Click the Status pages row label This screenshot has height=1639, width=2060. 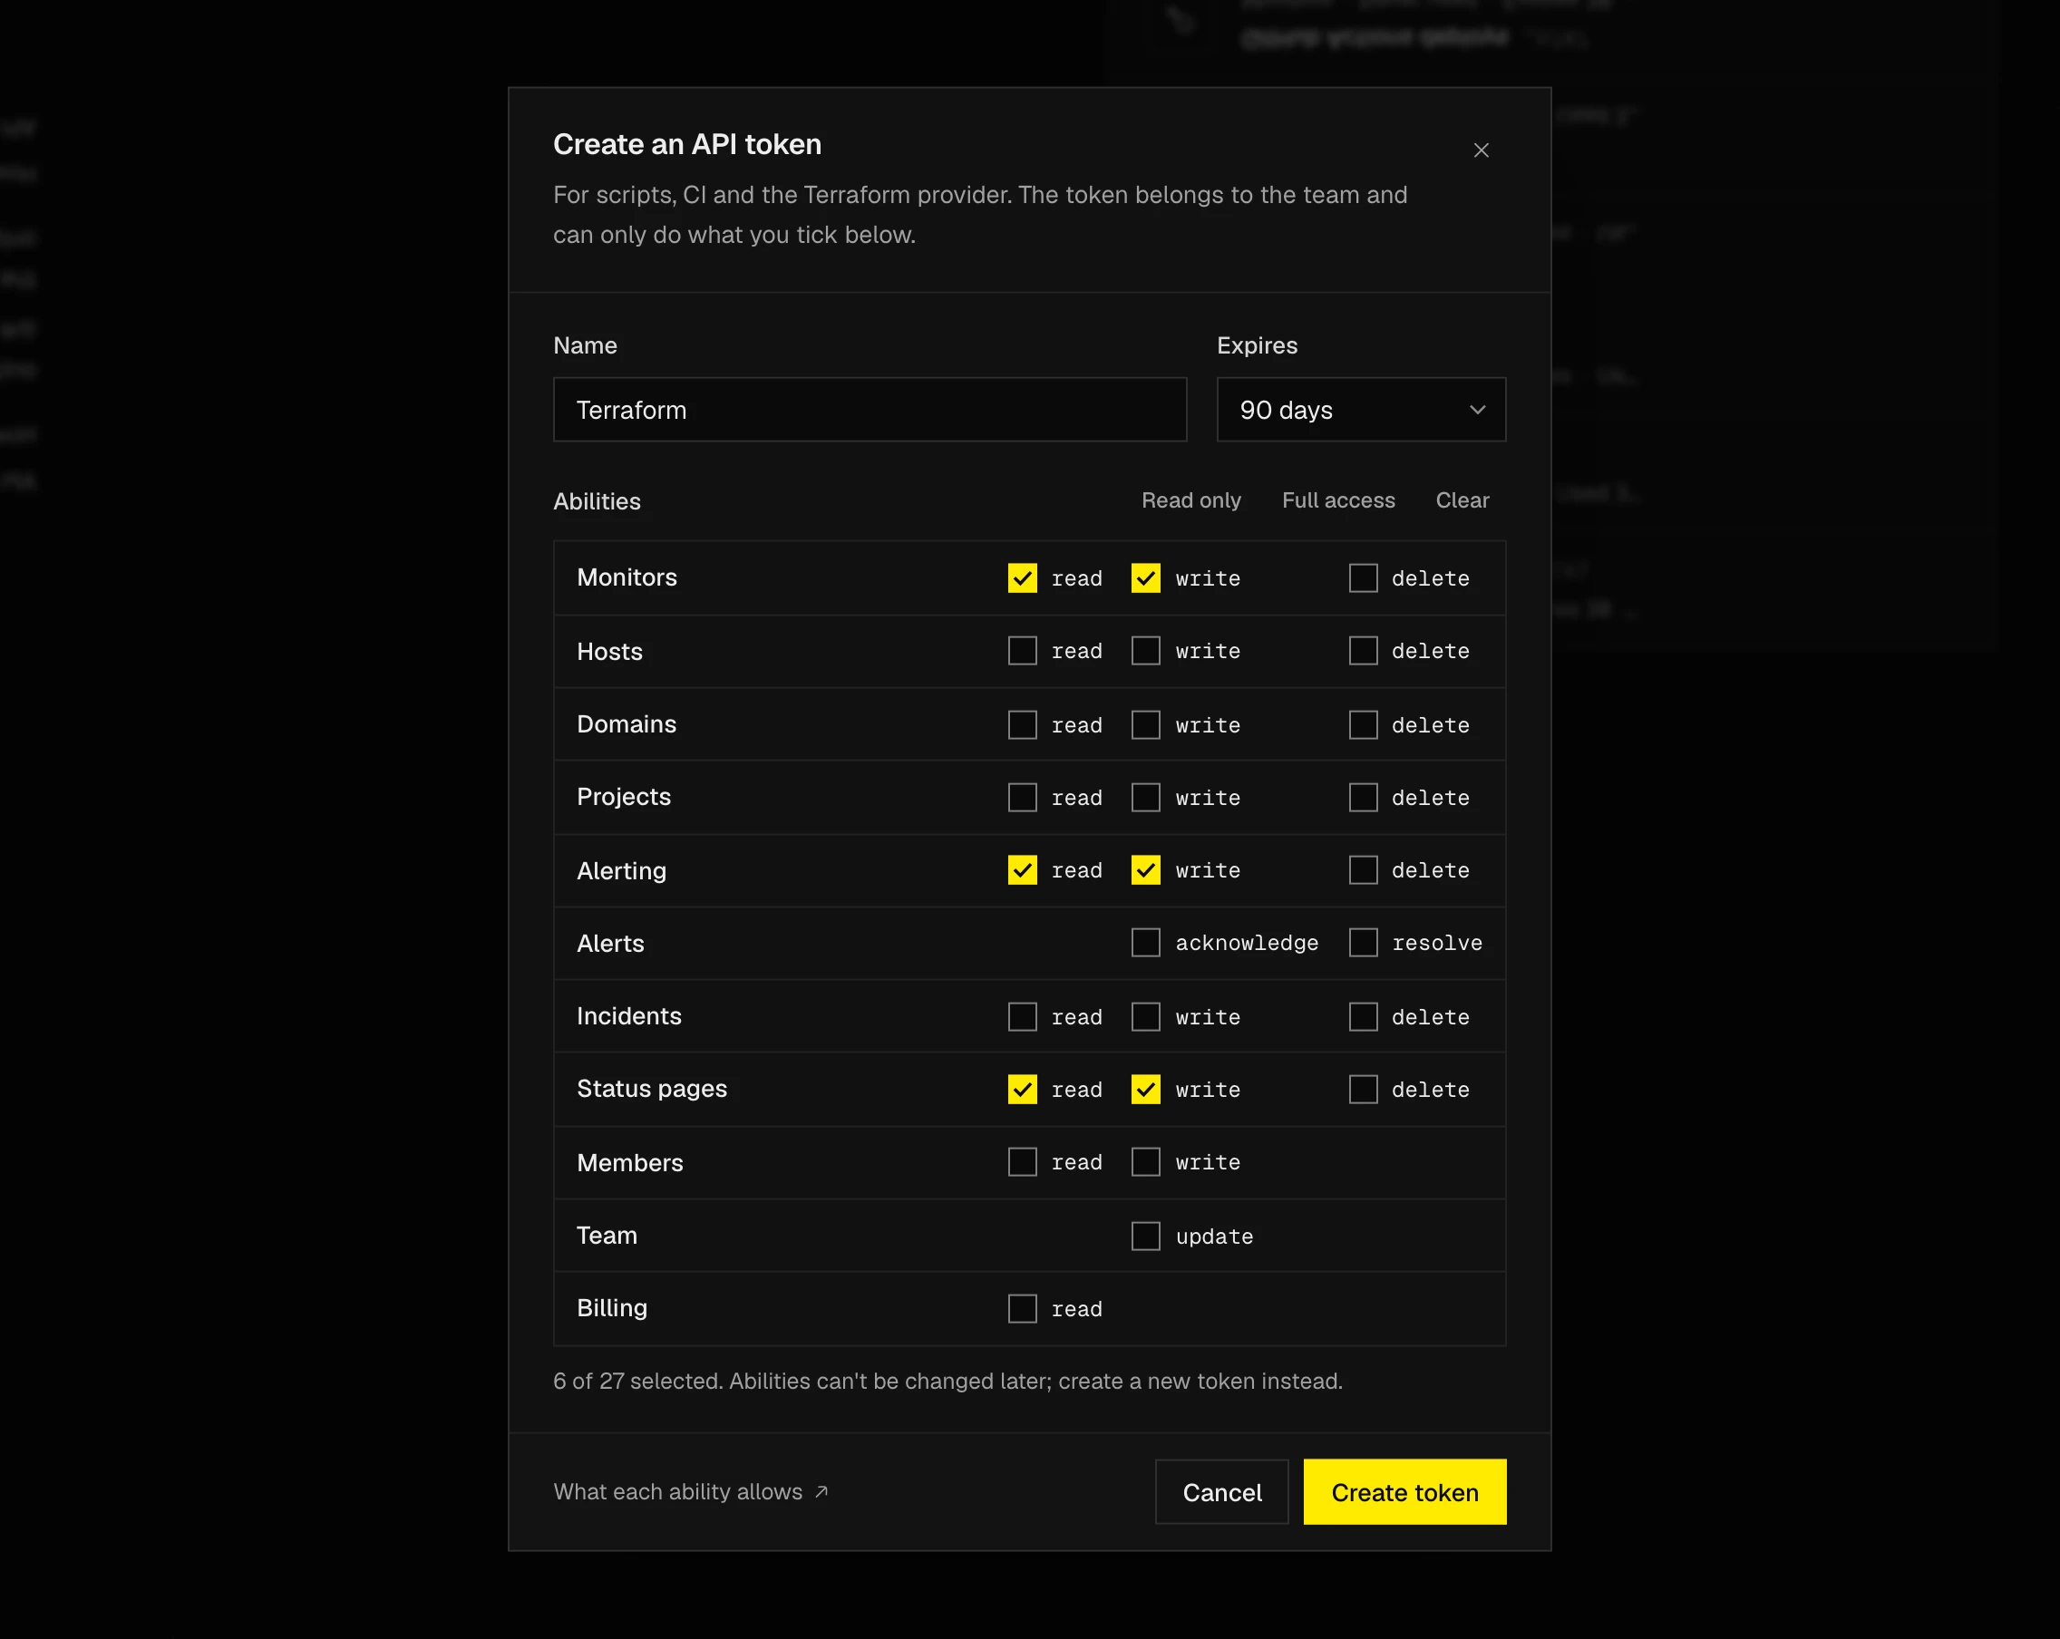[652, 1089]
